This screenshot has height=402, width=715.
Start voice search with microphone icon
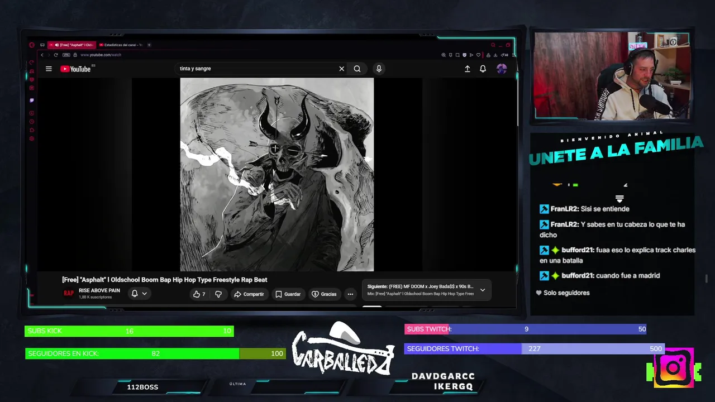[379, 69]
